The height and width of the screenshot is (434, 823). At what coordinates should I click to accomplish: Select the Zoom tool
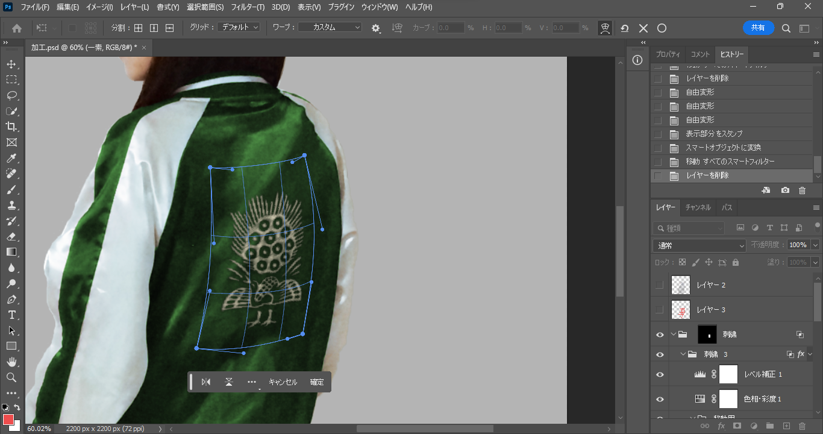tap(11, 377)
